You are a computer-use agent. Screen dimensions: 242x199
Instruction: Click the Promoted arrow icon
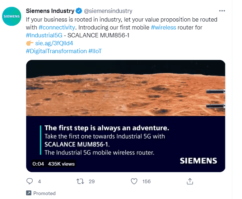coord(29,193)
